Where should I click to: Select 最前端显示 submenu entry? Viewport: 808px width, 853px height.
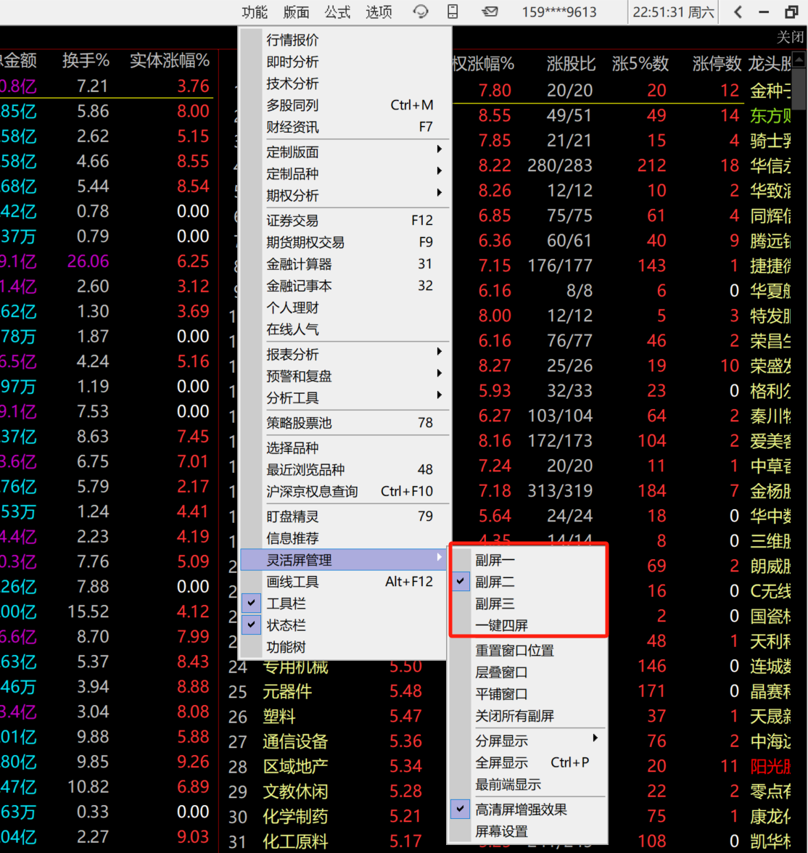click(528, 785)
